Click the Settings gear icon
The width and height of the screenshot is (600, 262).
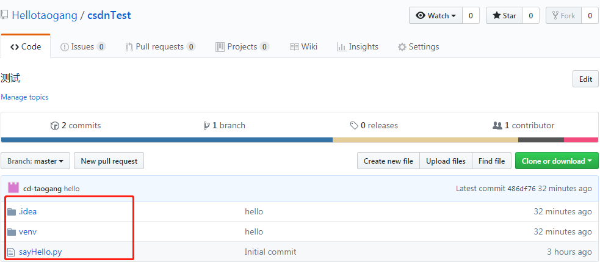pyautogui.click(x=402, y=47)
